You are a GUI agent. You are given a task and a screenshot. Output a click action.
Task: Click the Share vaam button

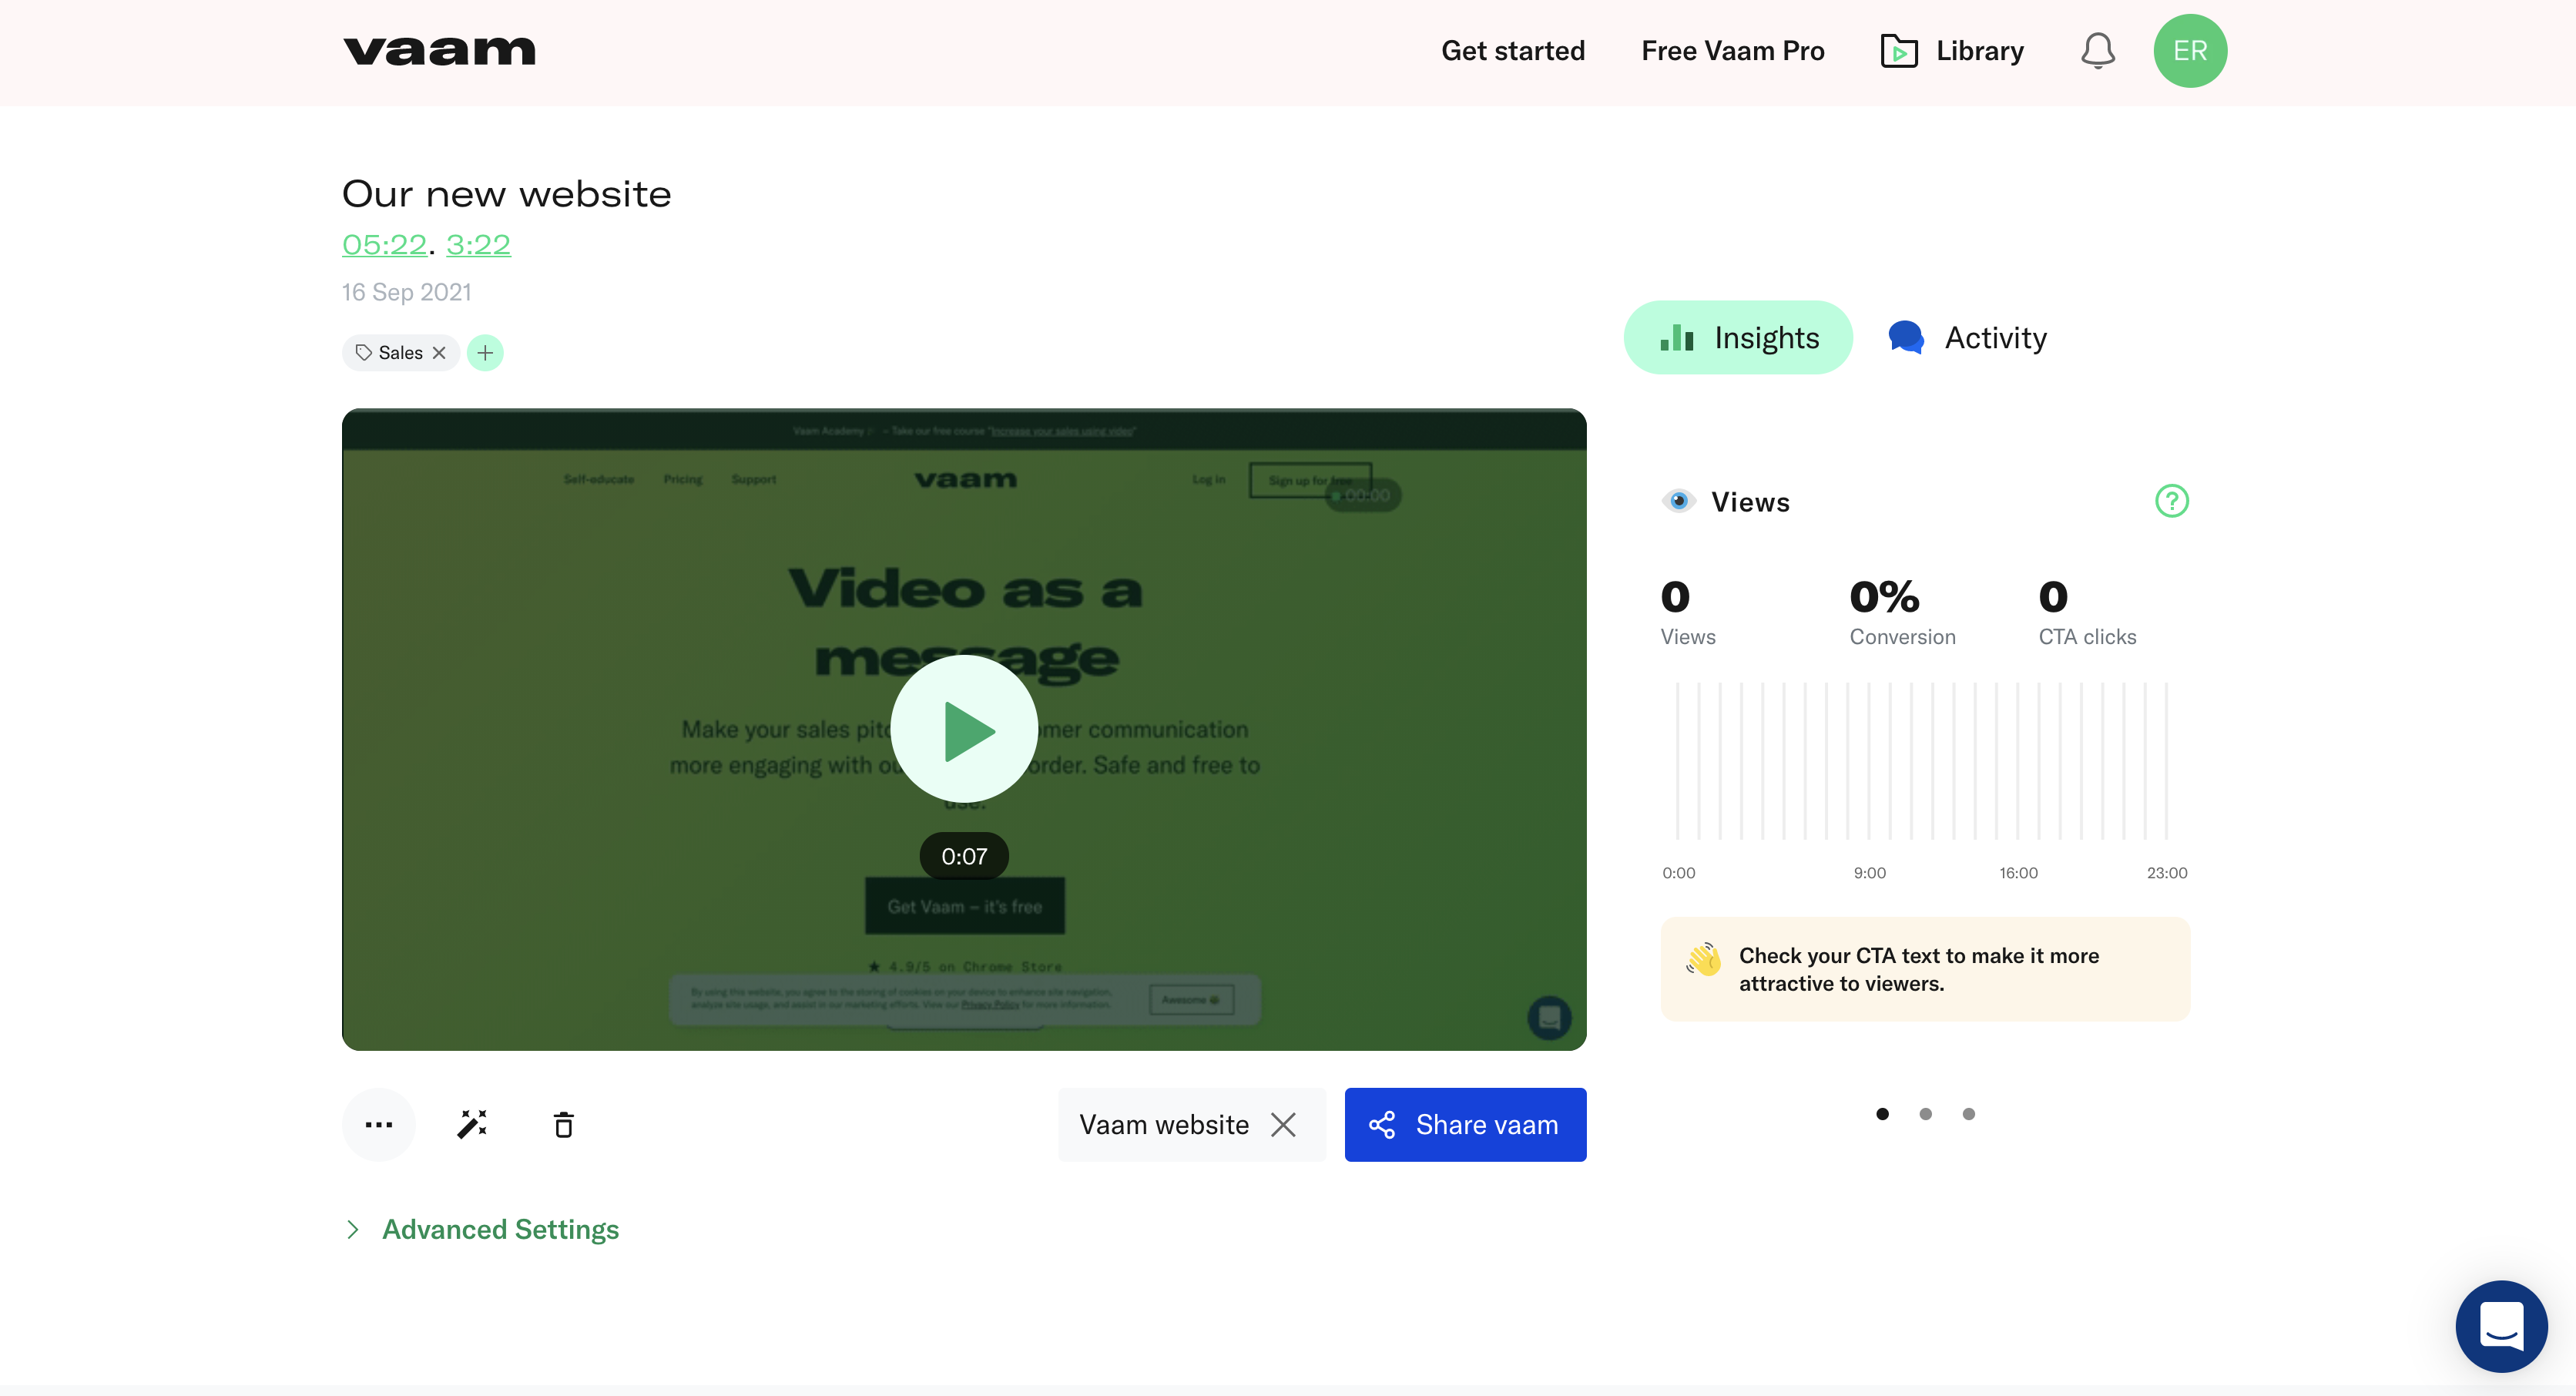tap(1465, 1124)
